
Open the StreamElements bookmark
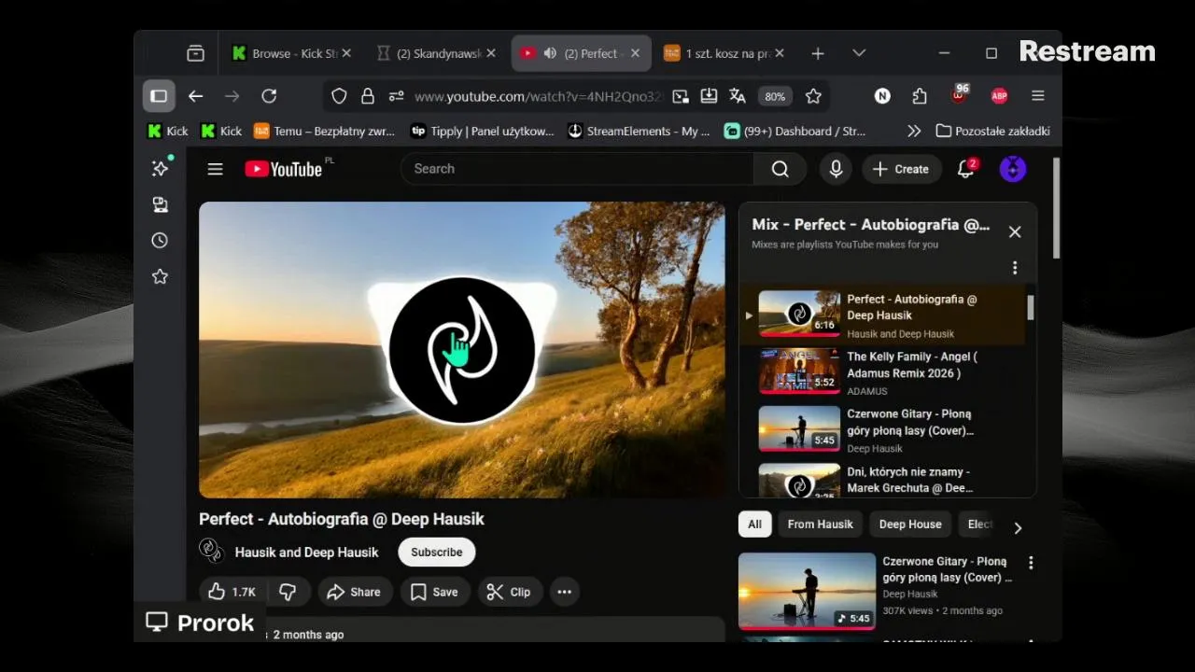tap(639, 132)
